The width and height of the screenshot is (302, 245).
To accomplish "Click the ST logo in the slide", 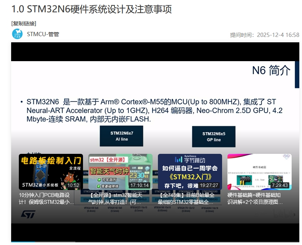I will click(x=28, y=214).
